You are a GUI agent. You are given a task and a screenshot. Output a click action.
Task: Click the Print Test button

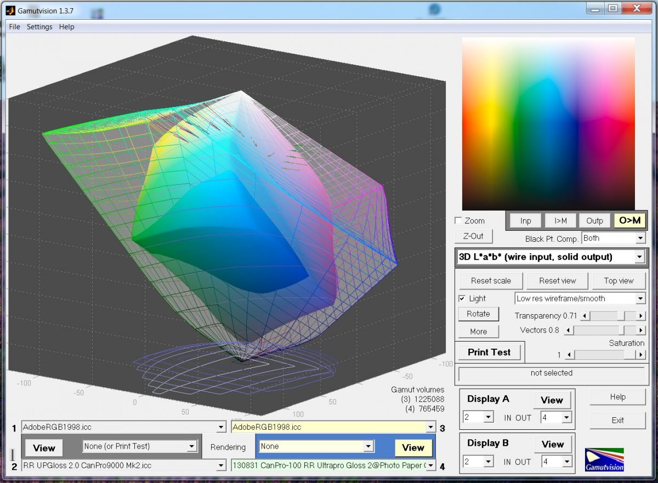click(x=489, y=353)
